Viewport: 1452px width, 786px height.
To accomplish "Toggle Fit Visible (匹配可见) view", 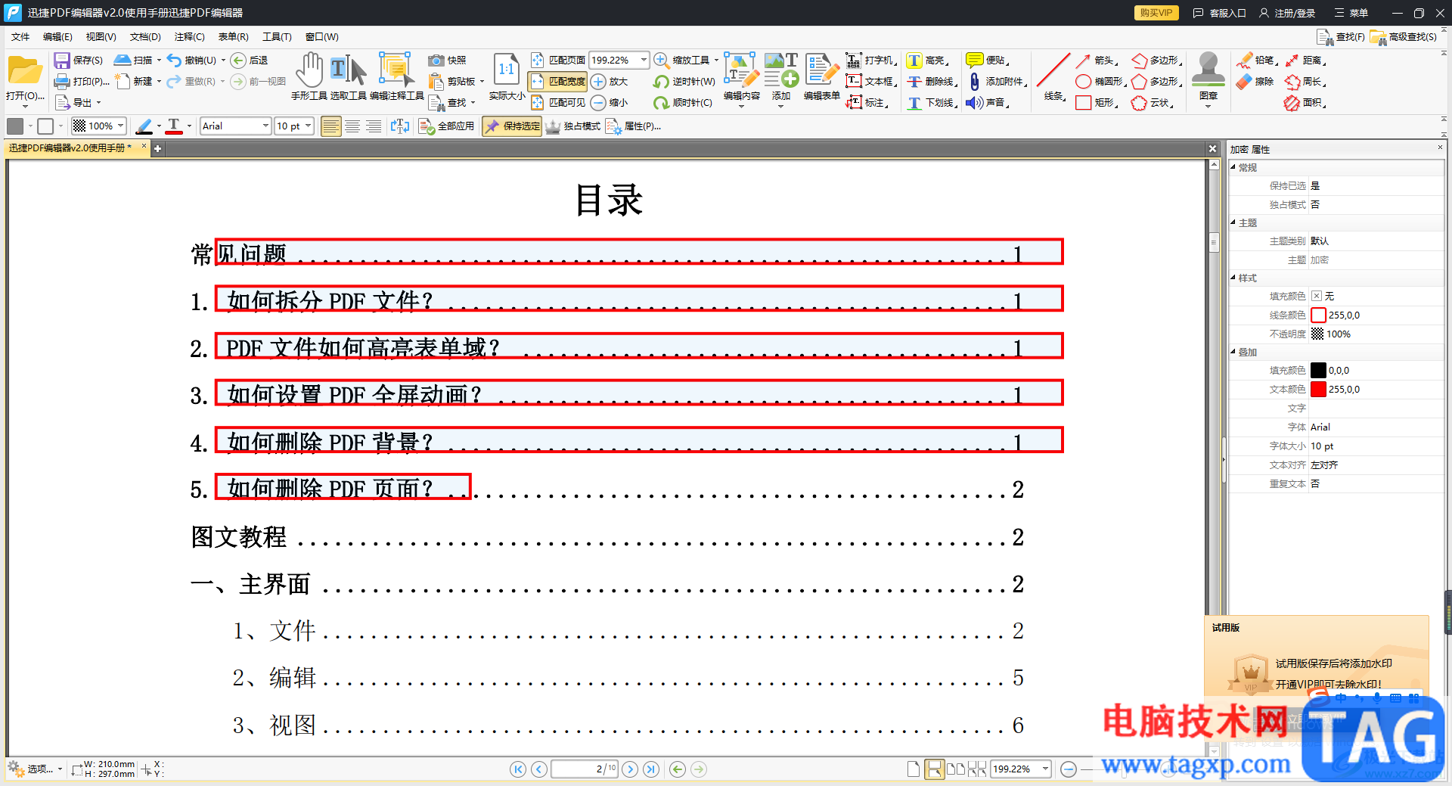I will pyautogui.click(x=558, y=103).
